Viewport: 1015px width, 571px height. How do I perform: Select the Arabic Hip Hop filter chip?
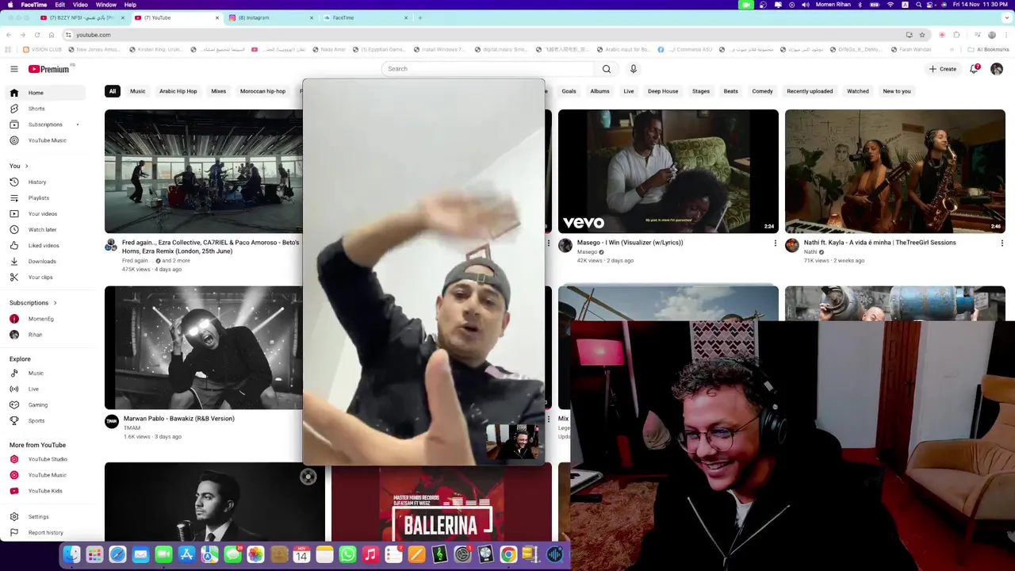178,91
